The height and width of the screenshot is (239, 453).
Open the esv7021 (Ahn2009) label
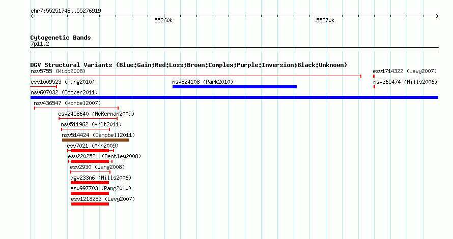[x=93, y=146]
